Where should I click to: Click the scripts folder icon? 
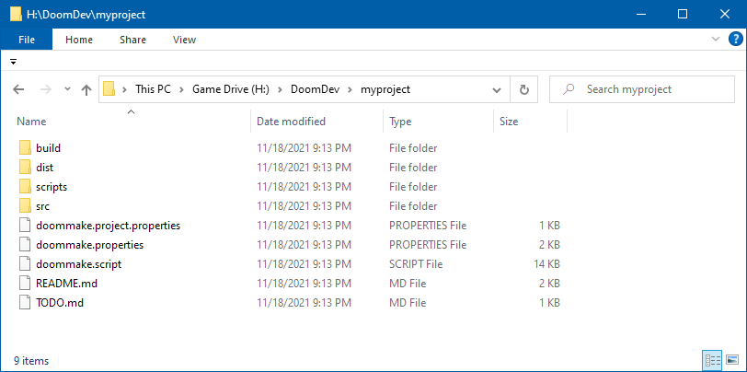click(25, 187)
